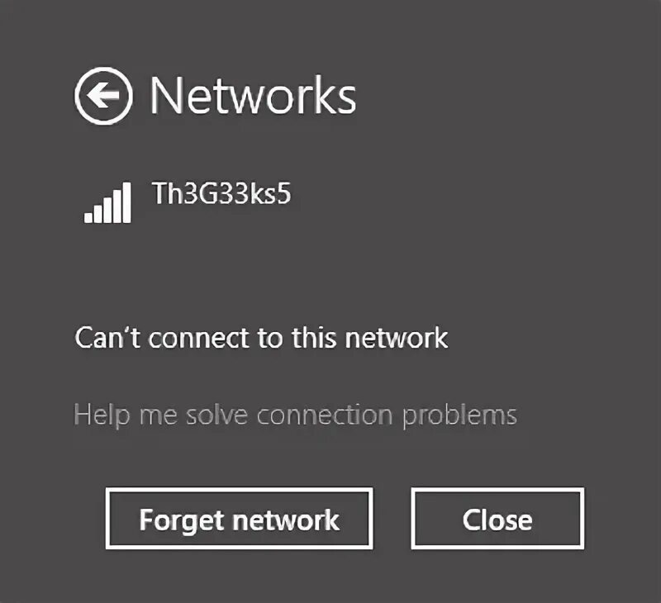661x603 pixels.
Task: Select the word Networks in the header
Action: [x=253, y=96]
